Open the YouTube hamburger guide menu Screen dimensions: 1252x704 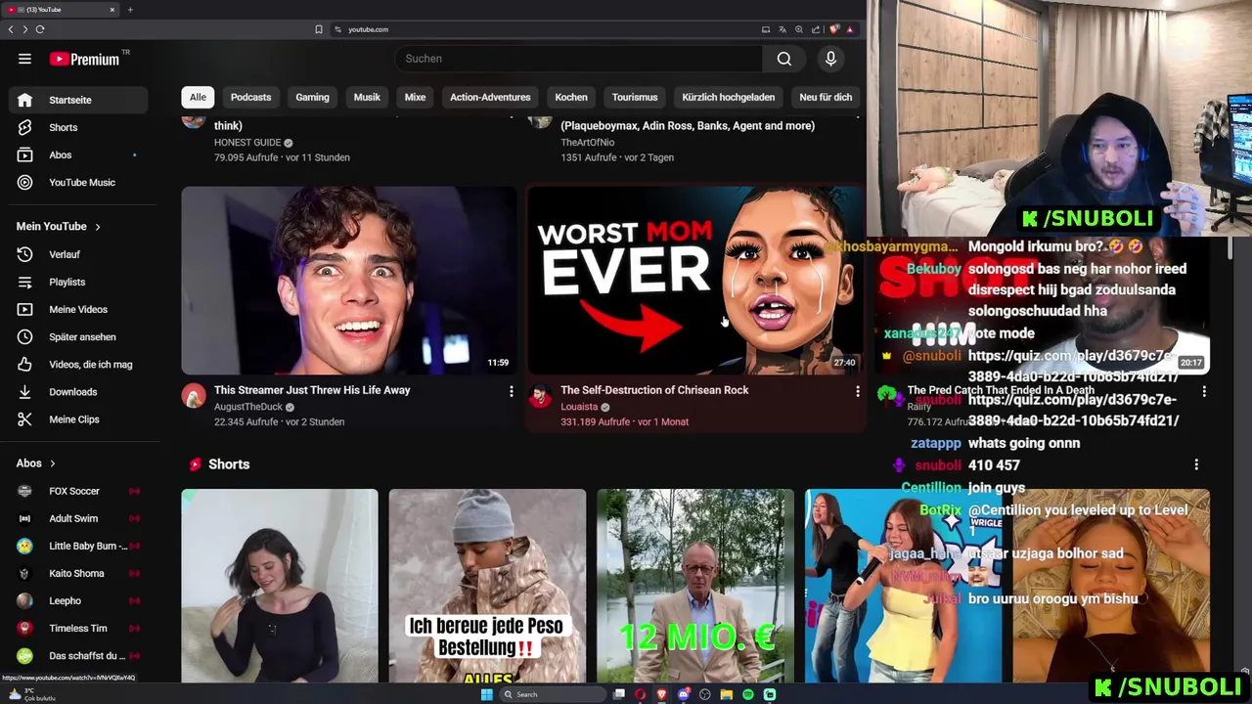[x=24, y=59]
